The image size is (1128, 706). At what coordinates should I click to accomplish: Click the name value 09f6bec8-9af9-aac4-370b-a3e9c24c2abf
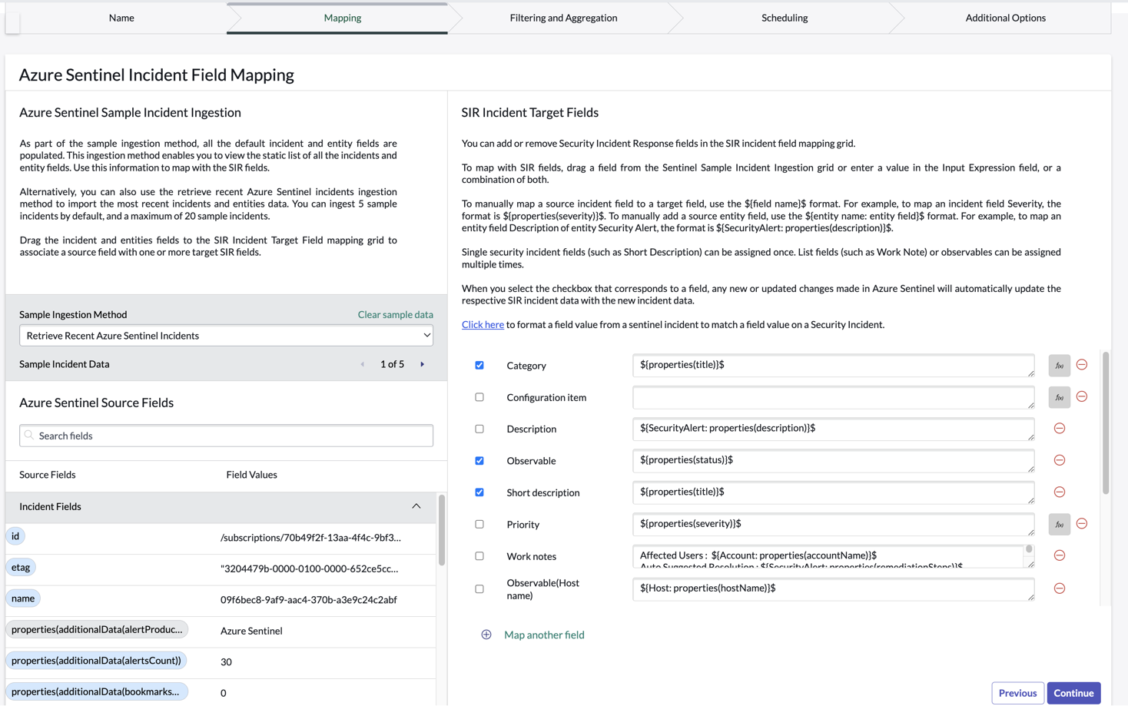coord(309,600)
